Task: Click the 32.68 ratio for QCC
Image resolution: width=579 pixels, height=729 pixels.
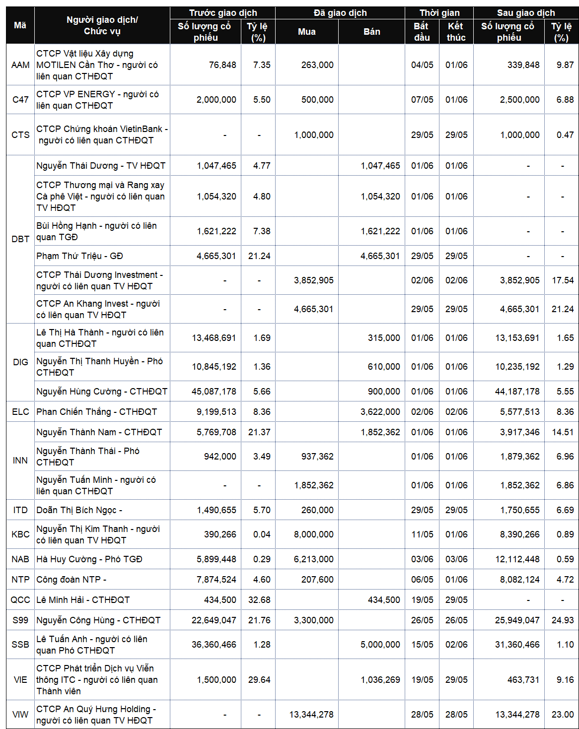Action: tap(259, 600)
